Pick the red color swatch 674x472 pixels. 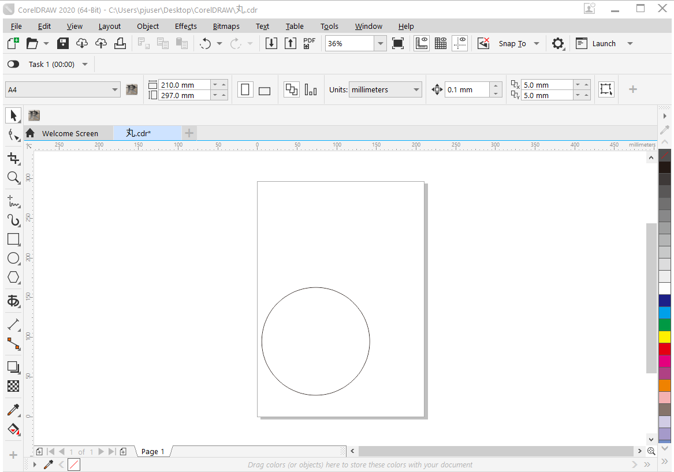tap(665, 349)
